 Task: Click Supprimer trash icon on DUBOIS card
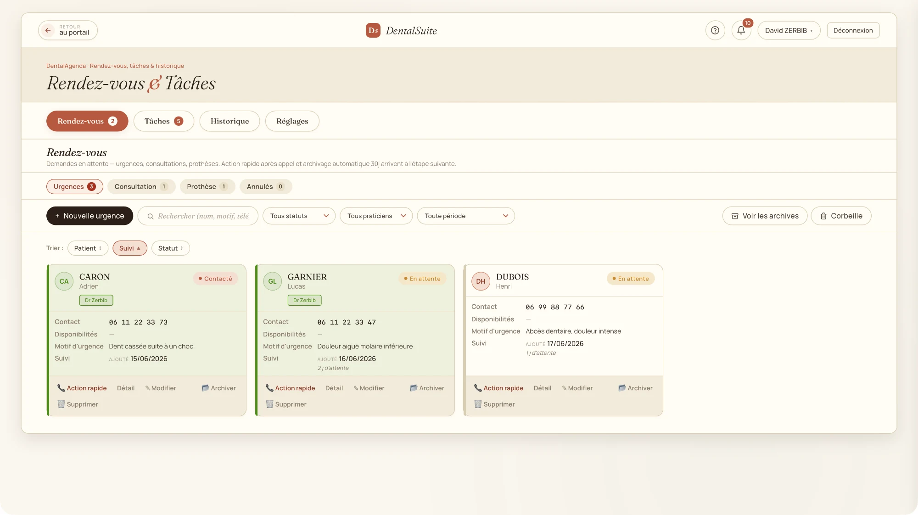click(478, 404)
